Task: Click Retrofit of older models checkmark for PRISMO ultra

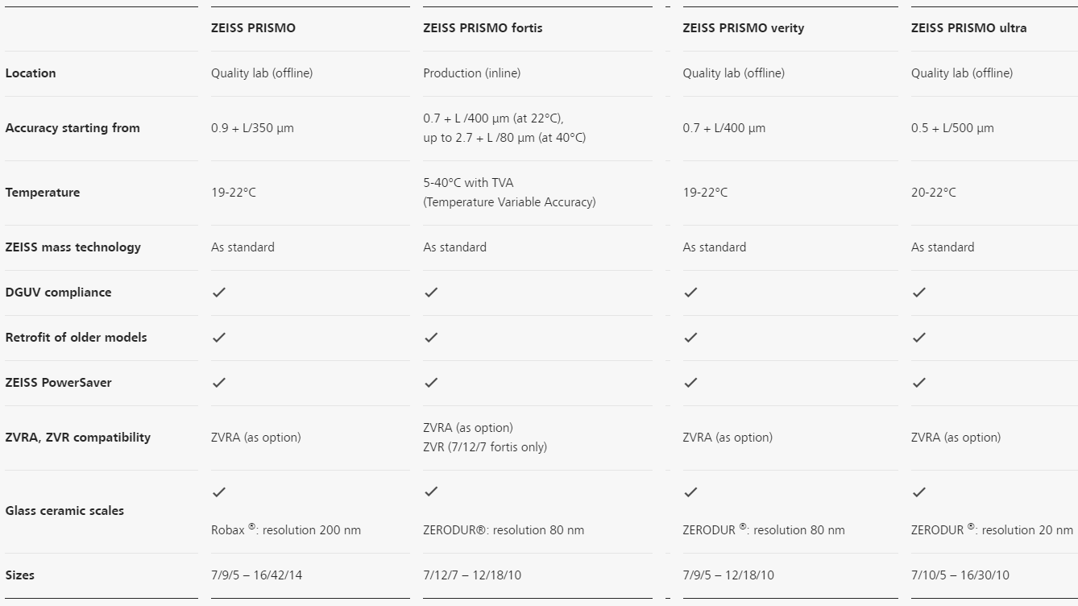Action: 919,338
